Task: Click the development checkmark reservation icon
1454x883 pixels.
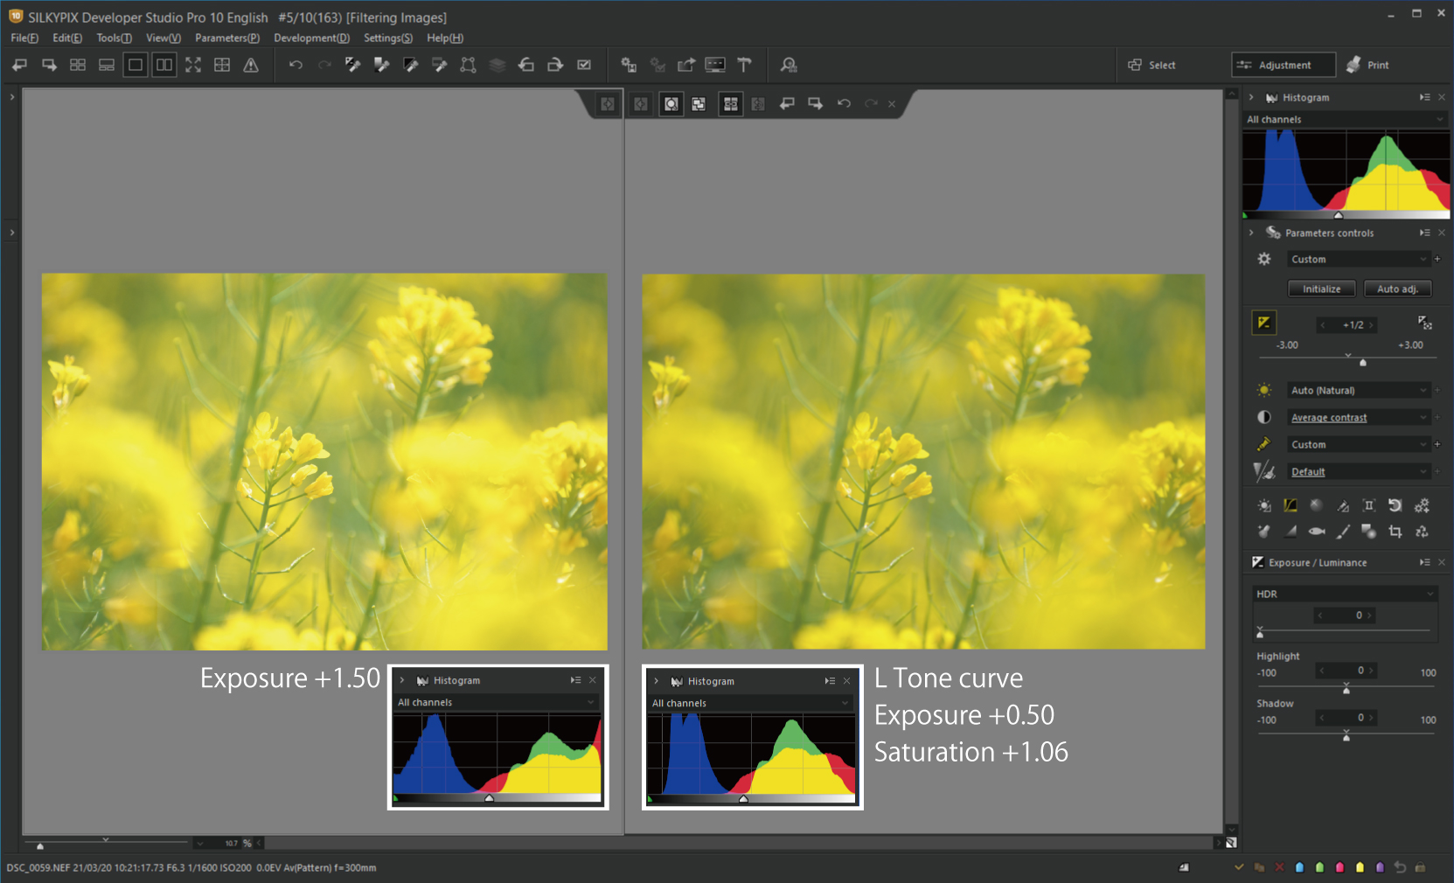Action: [584, 65]
